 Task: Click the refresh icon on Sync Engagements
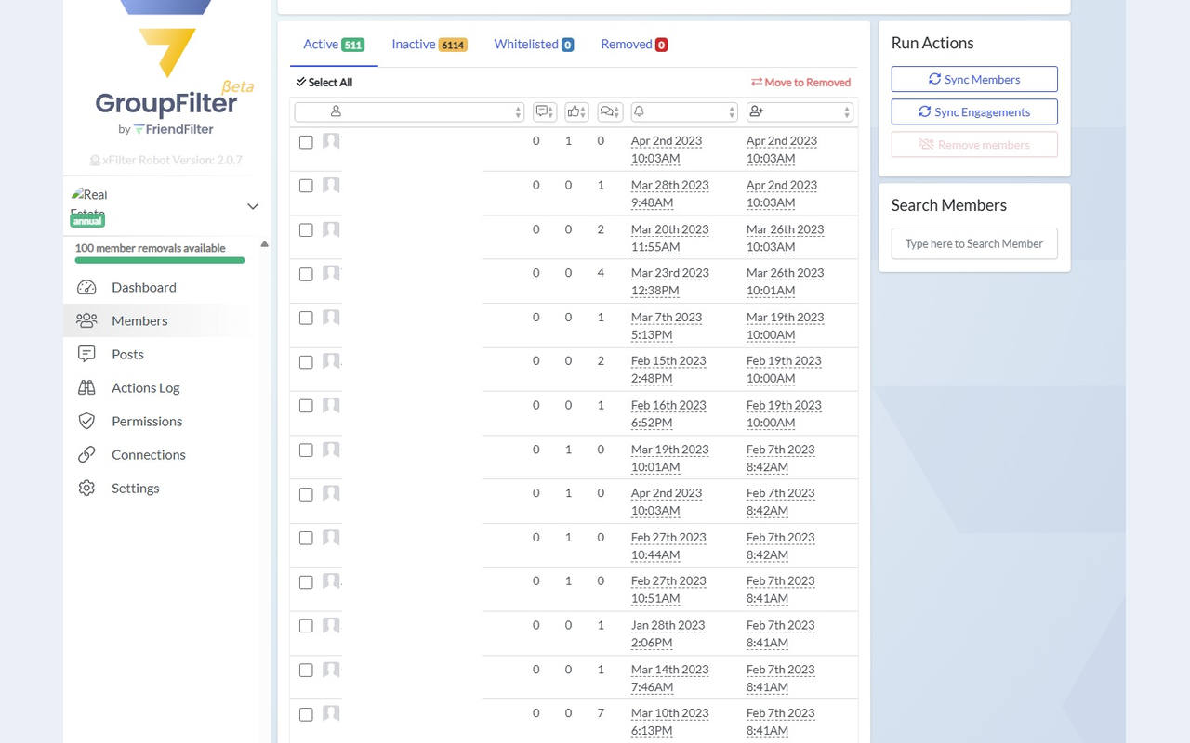[924, 111]
